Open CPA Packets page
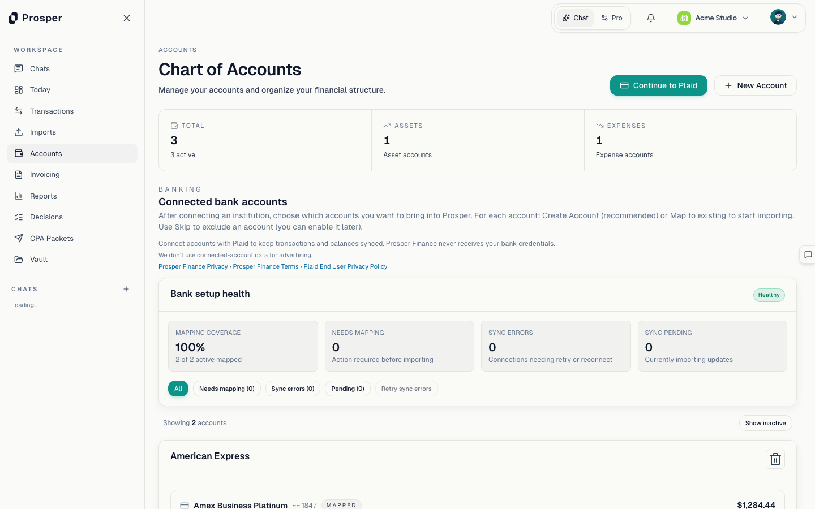This screenshot has width=815, height=509. [x=72, y=238]
